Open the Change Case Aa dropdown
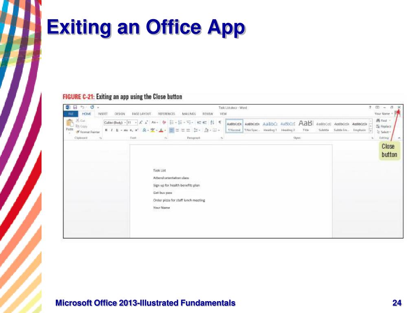 point(155,122)
